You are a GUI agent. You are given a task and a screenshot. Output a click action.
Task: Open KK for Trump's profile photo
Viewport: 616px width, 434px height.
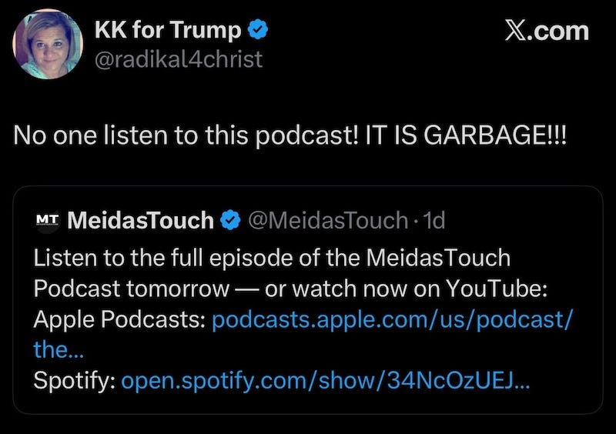(x=48, y=44)
